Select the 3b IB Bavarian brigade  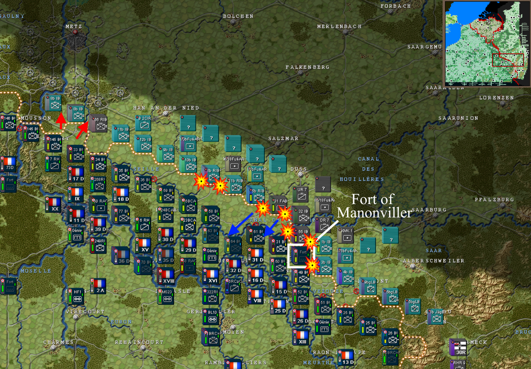324,265
